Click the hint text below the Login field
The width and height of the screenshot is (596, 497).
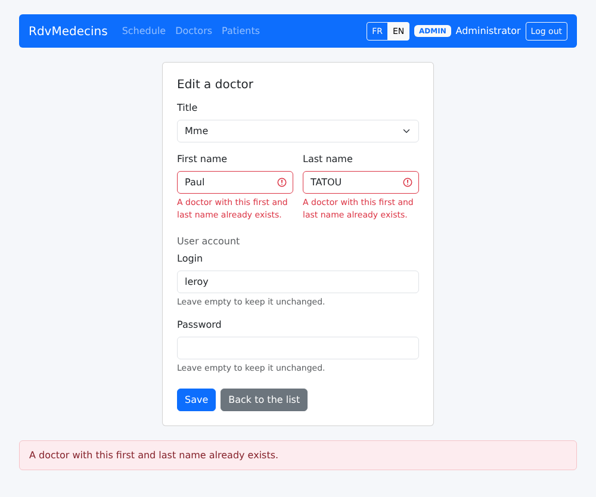point(251,302)
